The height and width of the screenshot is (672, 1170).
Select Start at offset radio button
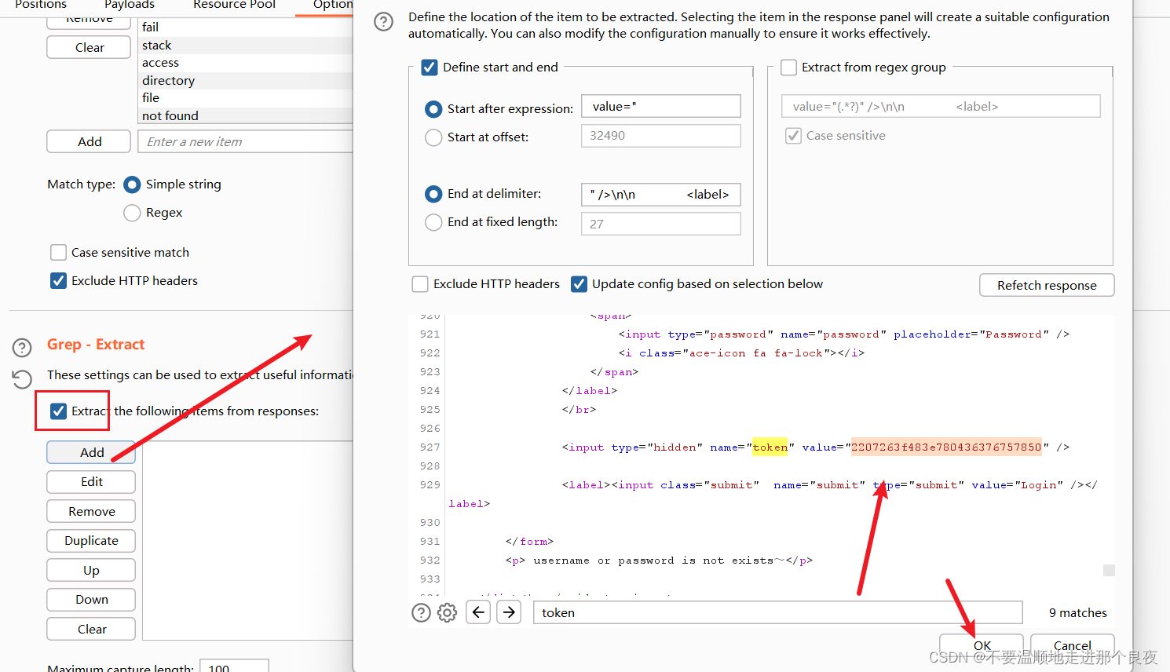433,137
